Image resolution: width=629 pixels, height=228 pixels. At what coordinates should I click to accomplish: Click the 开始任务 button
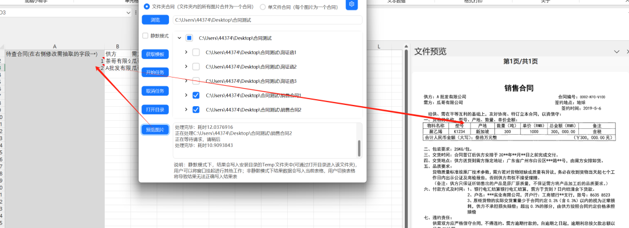coord(156,72)
